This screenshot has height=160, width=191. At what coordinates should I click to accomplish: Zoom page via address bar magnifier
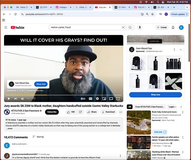(x=147, y=14)
